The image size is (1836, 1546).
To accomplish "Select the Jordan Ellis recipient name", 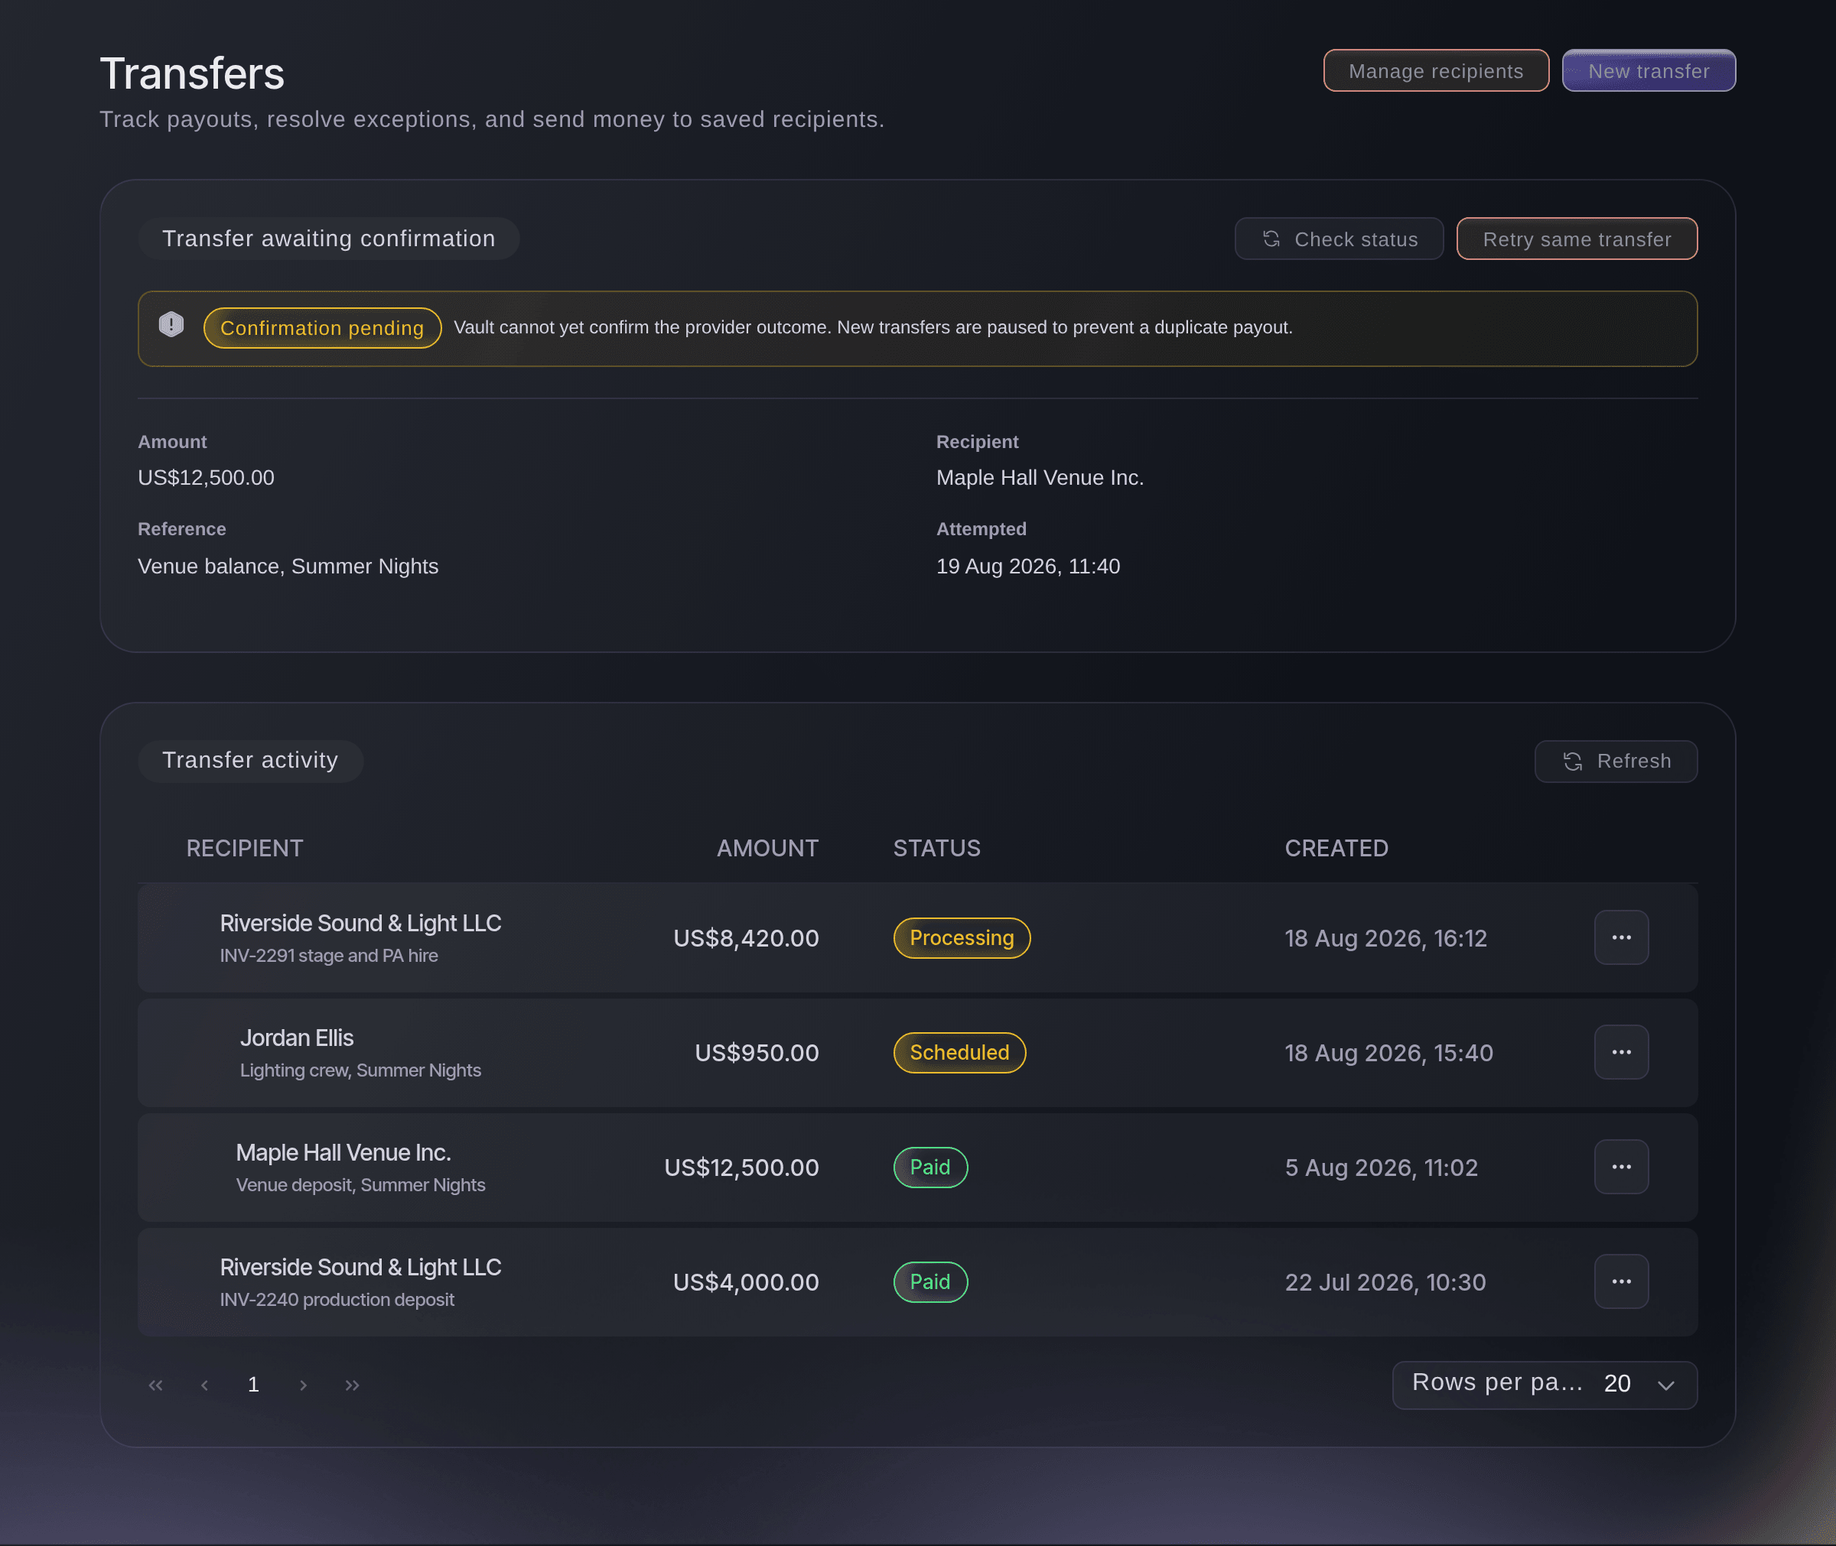I will tap(296, 1038).
